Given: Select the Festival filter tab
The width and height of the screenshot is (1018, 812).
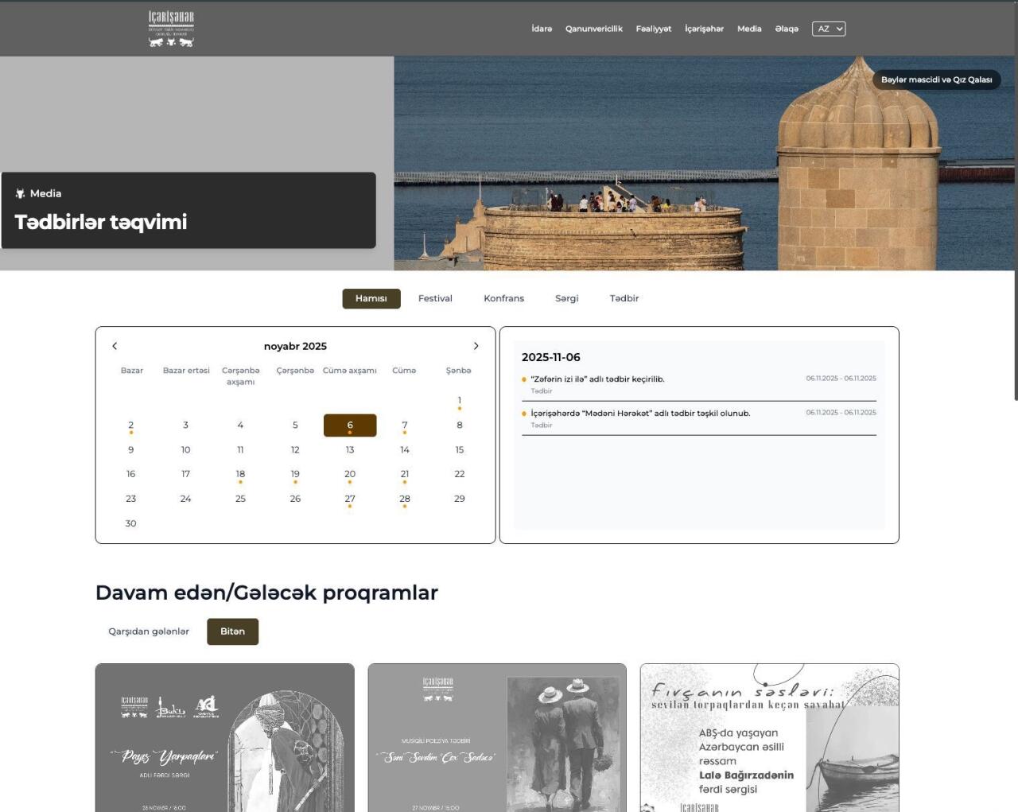Looking at the screenshot, I should pyautogui.click(x=435, y=298).
